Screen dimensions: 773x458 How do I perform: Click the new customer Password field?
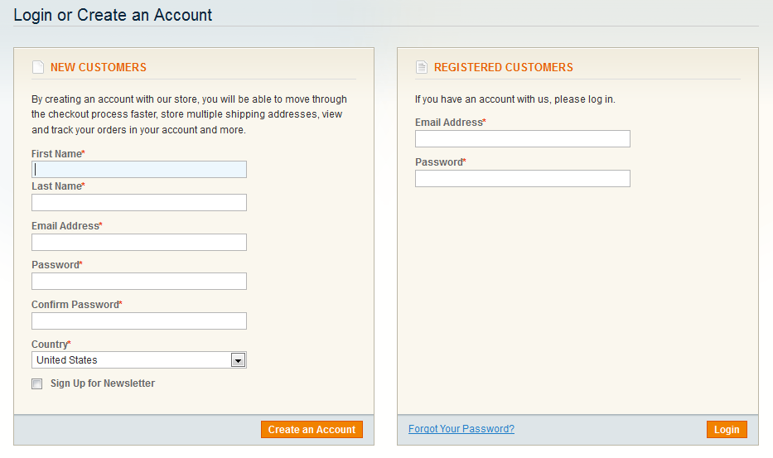(x=139, y=281)
